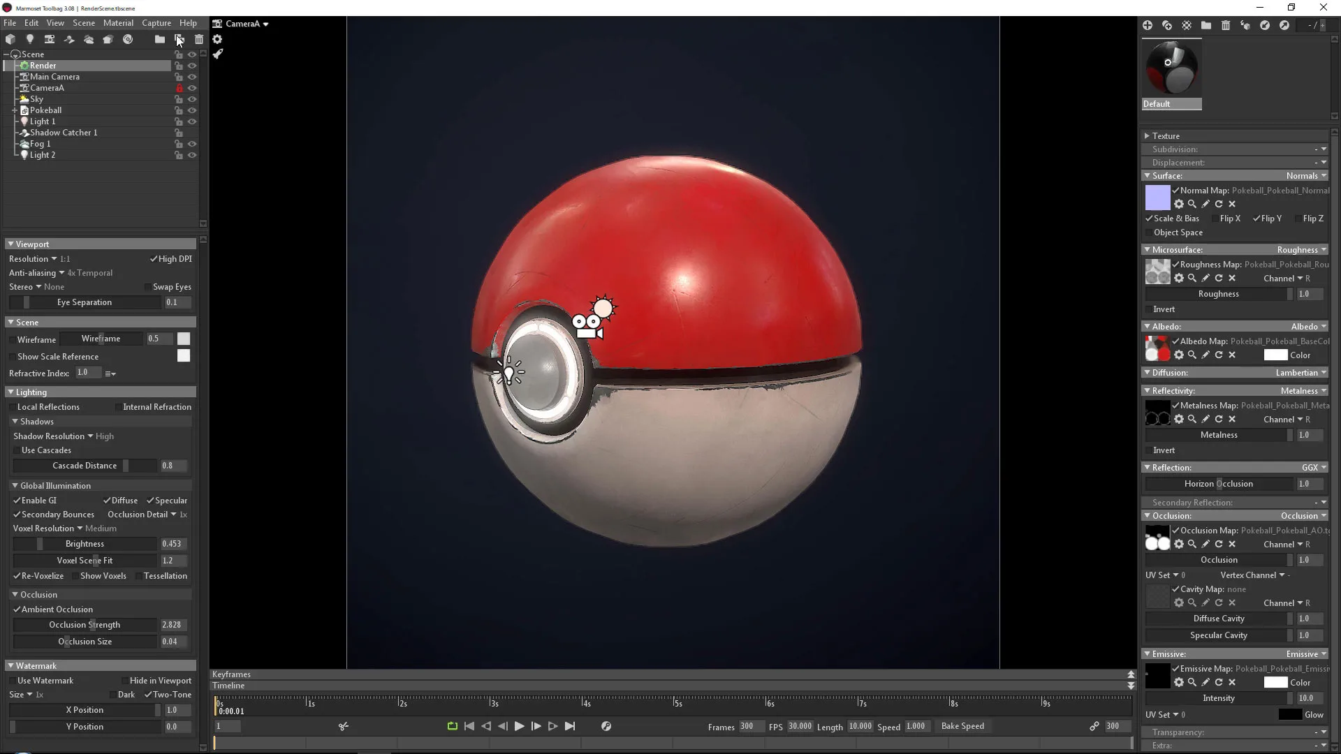The width and height of the screenshot is (1341, 754).
Task: Open the View menu
Action: click(55, 23)
